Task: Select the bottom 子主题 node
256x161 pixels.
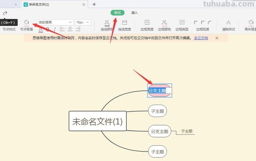Action: click(x=157, y=151)
